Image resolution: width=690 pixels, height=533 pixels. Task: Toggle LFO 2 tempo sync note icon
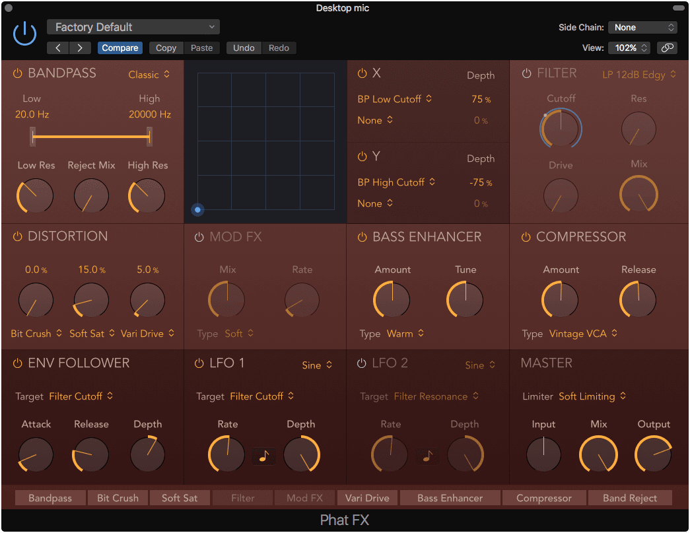[427, 456]
